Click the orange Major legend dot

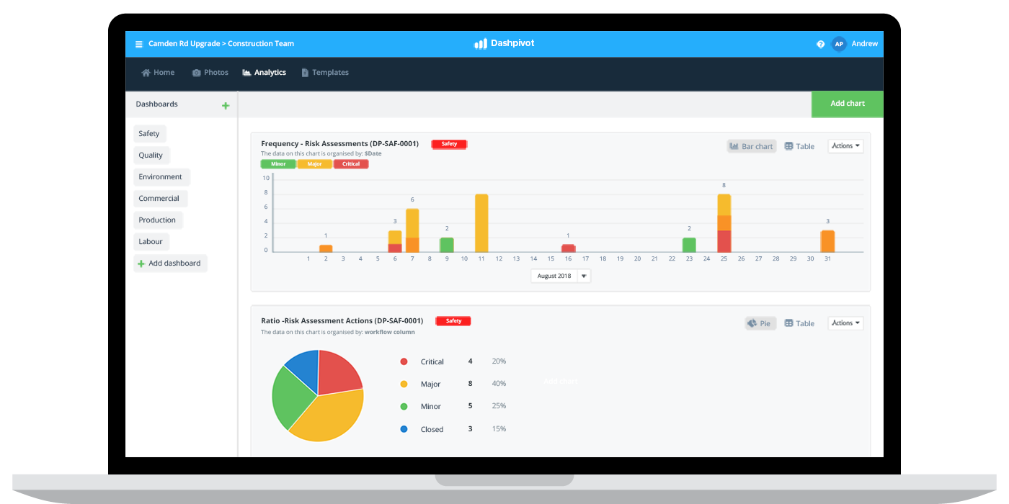404,384
